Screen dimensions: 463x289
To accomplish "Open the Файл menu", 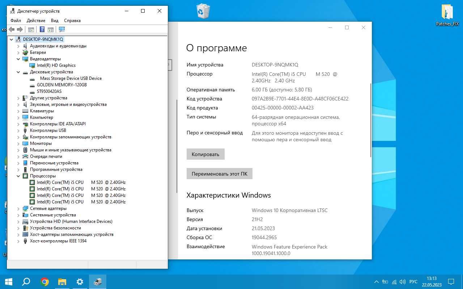I will coord(16,21).
